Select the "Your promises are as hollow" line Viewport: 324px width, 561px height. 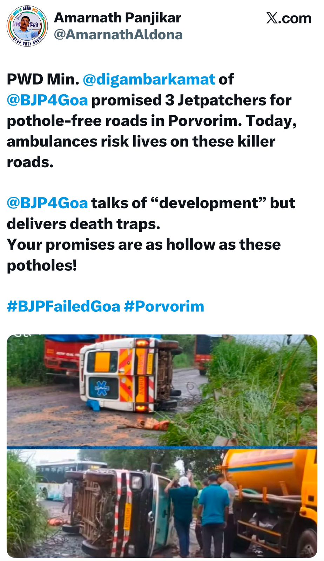coord(144,244)
